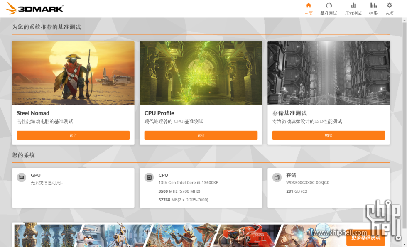407x247 pixels.
Task: Click the GPU card icon
Action: pyautogui.click(x=22, y=178)
